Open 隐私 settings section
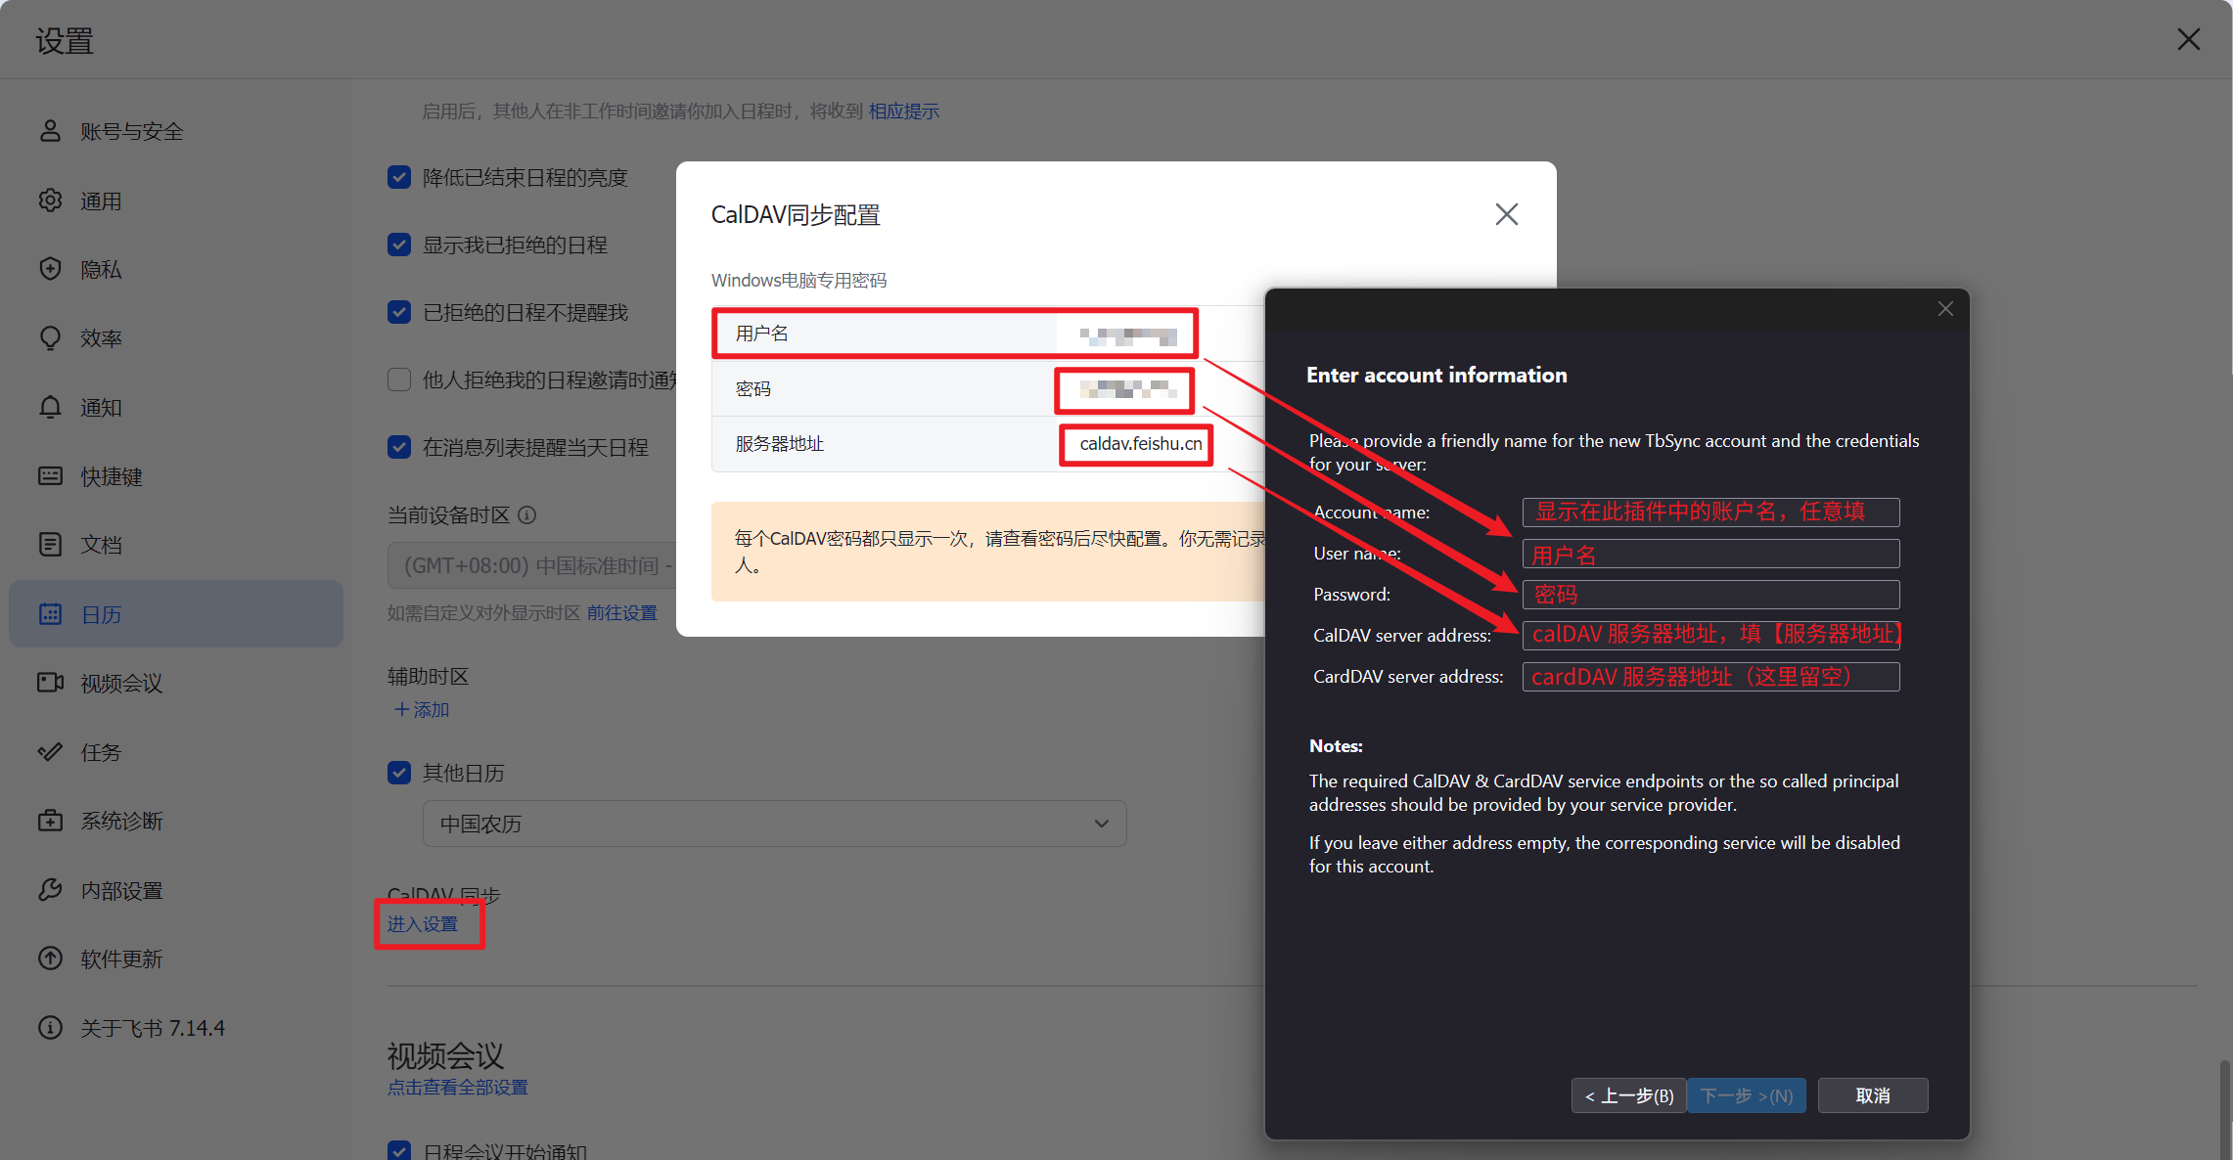This screenshot has height=1160, width=2233. click(x=176, y=269)
